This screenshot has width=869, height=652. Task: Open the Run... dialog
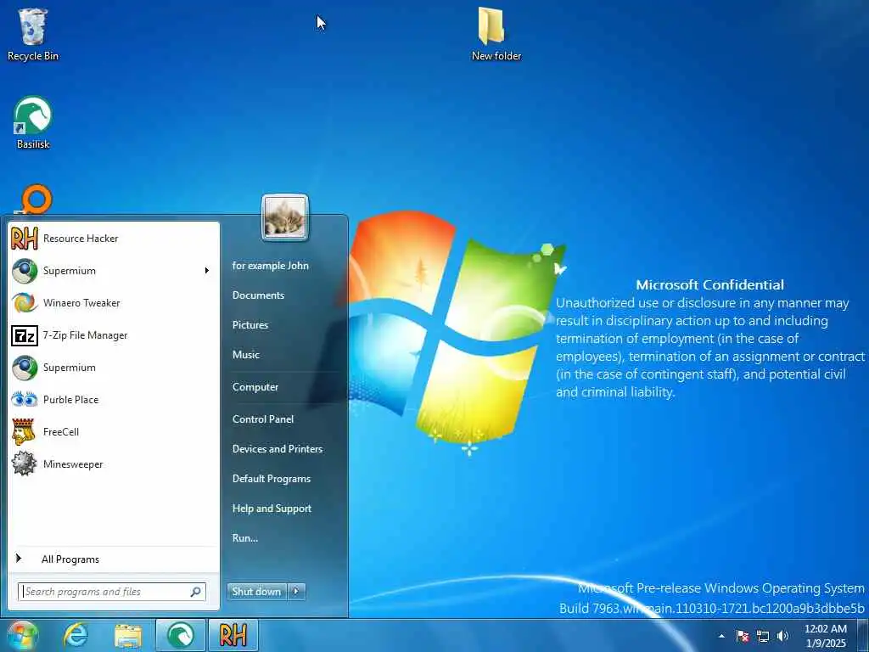click(x=245, y=538)
